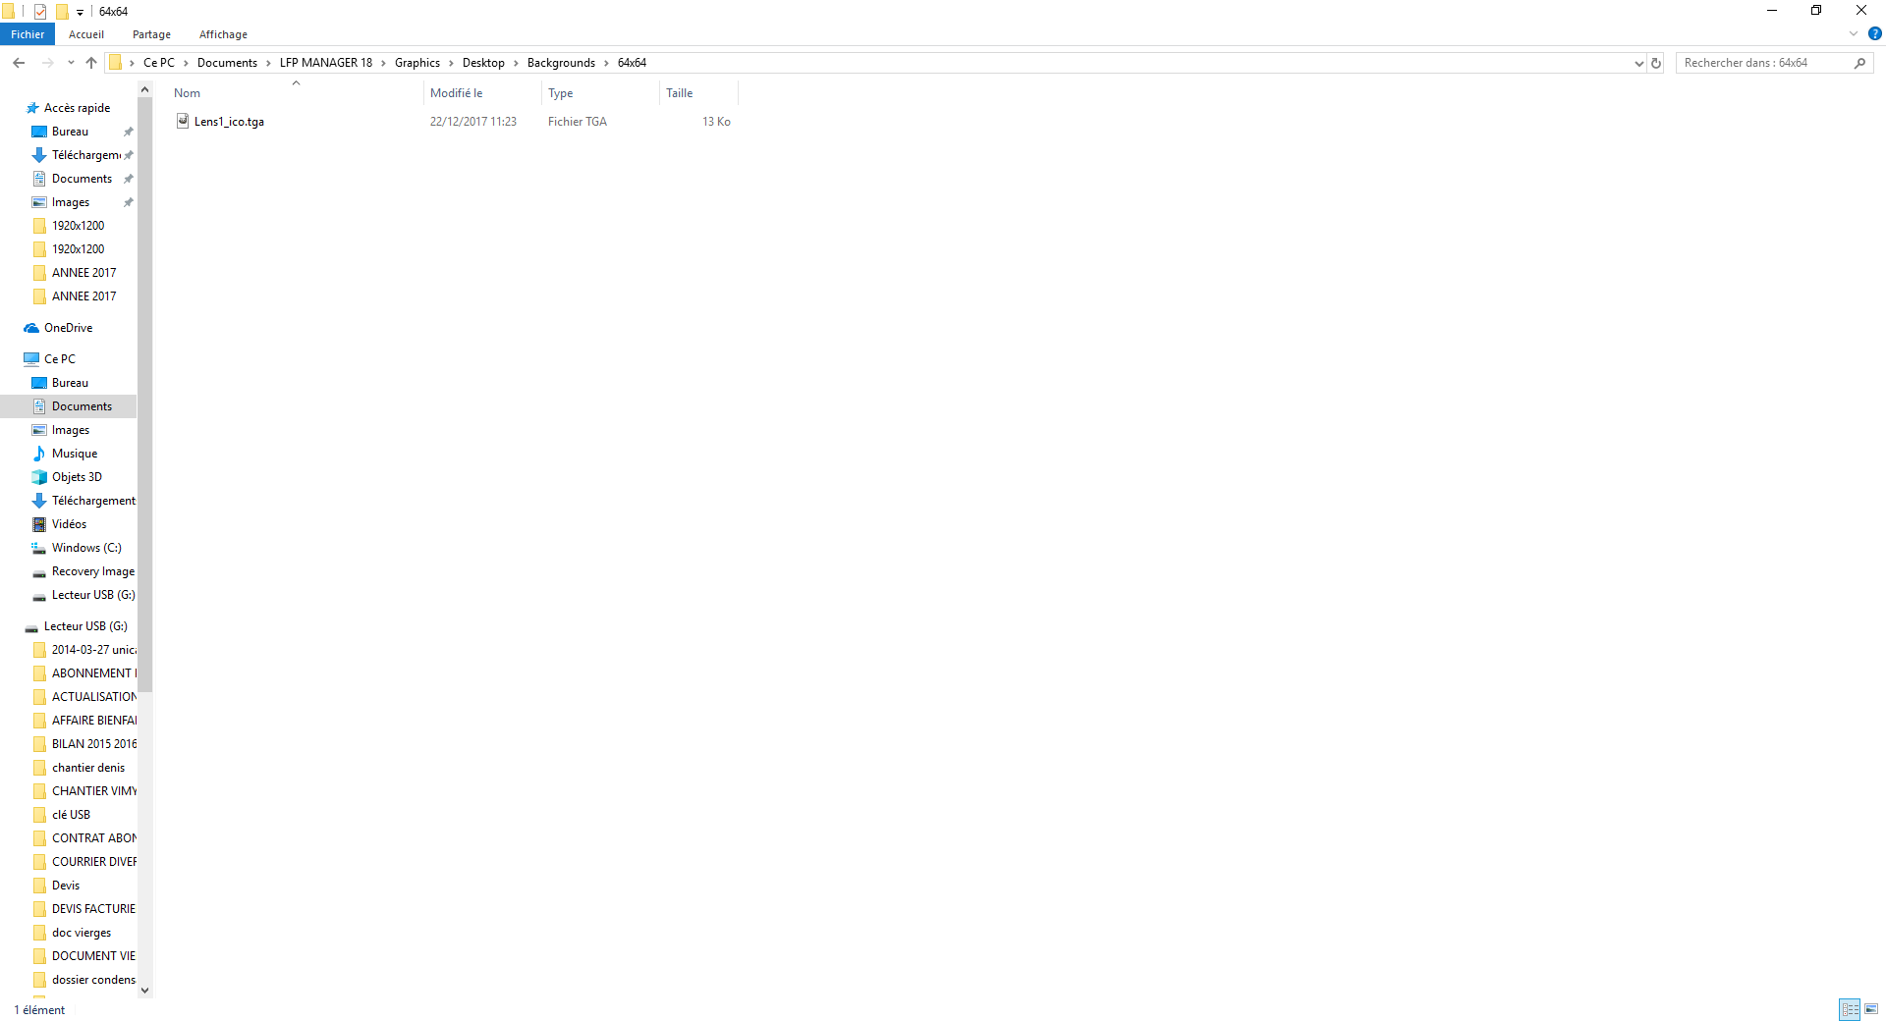The width and height of the screenshot is (1886, 1021).
Task: Open Bureau under Accès rapide
Action: pyautogui.click(x=70, y=132)
